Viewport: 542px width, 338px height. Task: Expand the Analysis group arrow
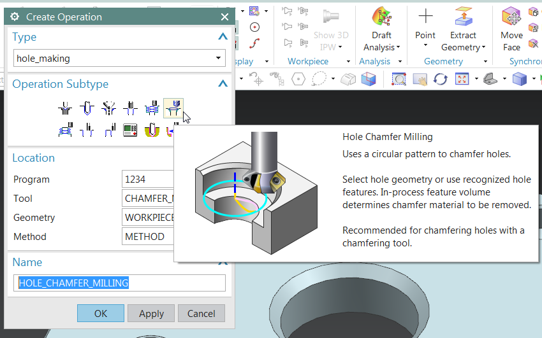point(400,61)
